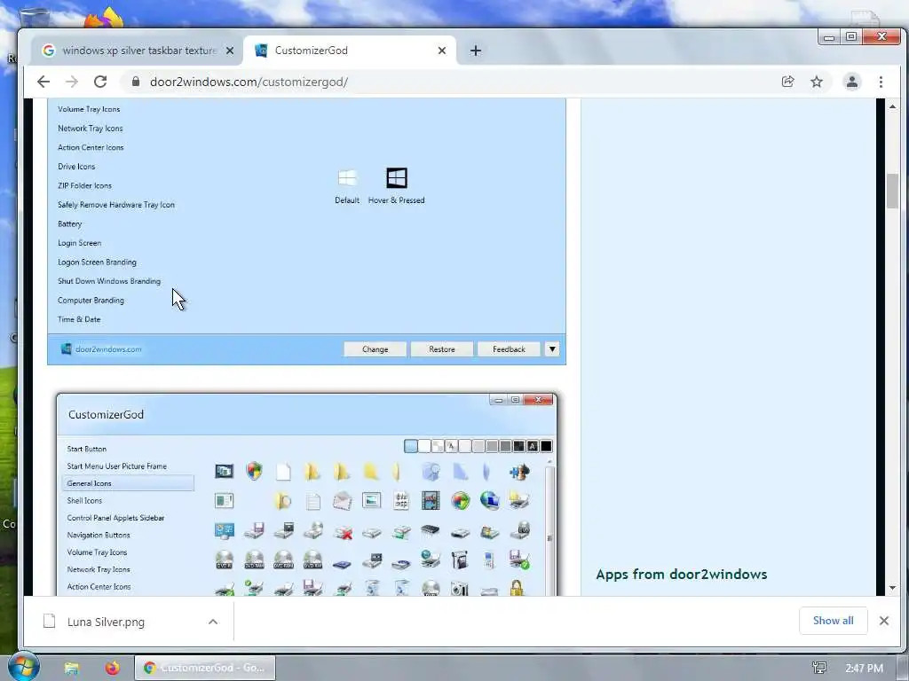The height and width of the screenshot is (681, 909).
Task: Click the golden padlock icon in grid
Action: (517, 587)
